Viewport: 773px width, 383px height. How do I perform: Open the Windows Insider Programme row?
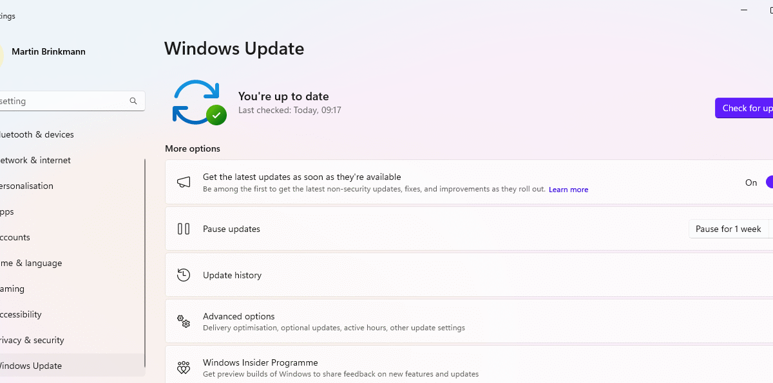(469, 364)
